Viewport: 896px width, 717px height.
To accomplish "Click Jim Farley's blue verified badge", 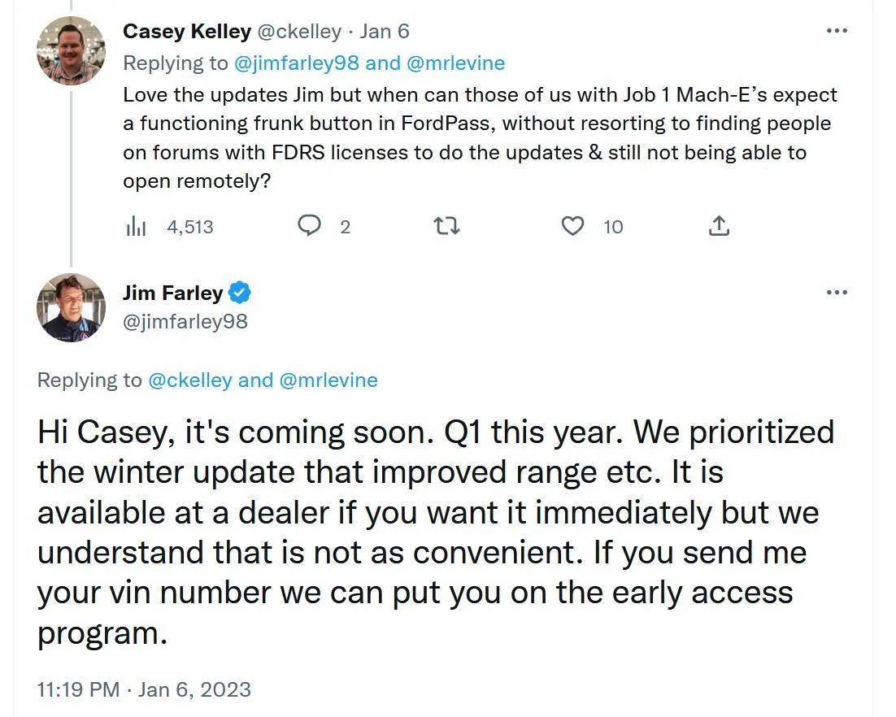I will (x=239, y=293).
